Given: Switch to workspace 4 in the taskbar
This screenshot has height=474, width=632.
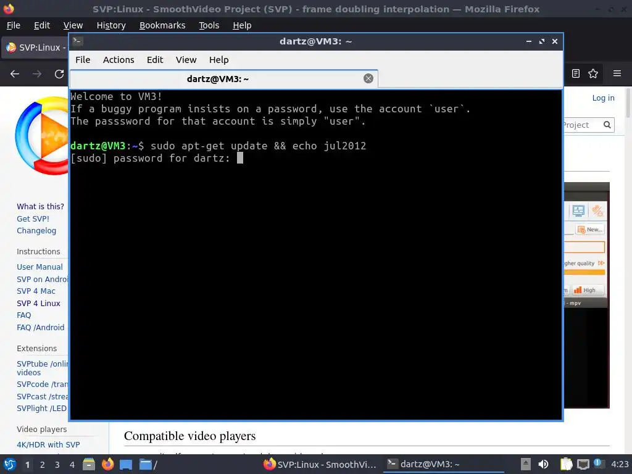Looking at the screenshot, I should point(72,465).
